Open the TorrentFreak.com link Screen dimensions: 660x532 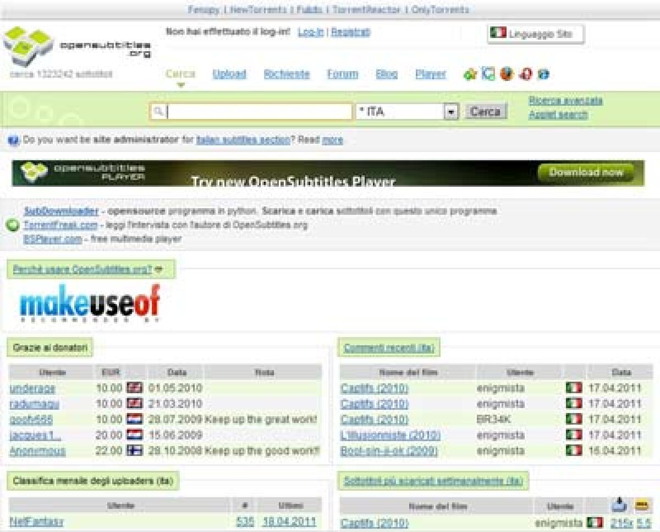pyautogui.click(x=61, y=225)
